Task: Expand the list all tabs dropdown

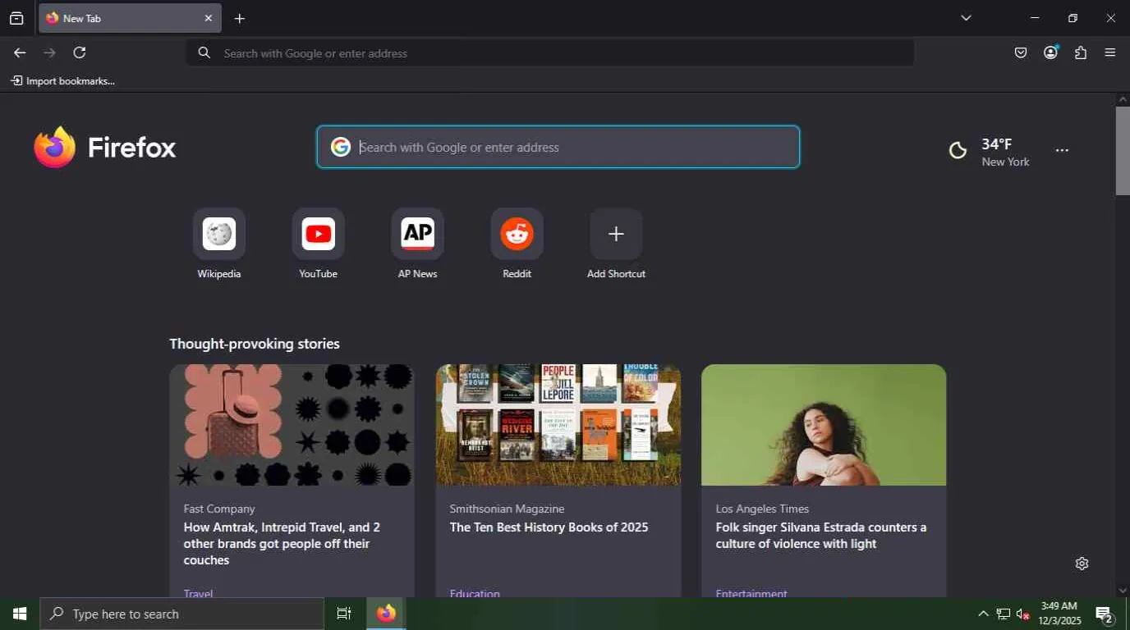Action: point(966,18)
